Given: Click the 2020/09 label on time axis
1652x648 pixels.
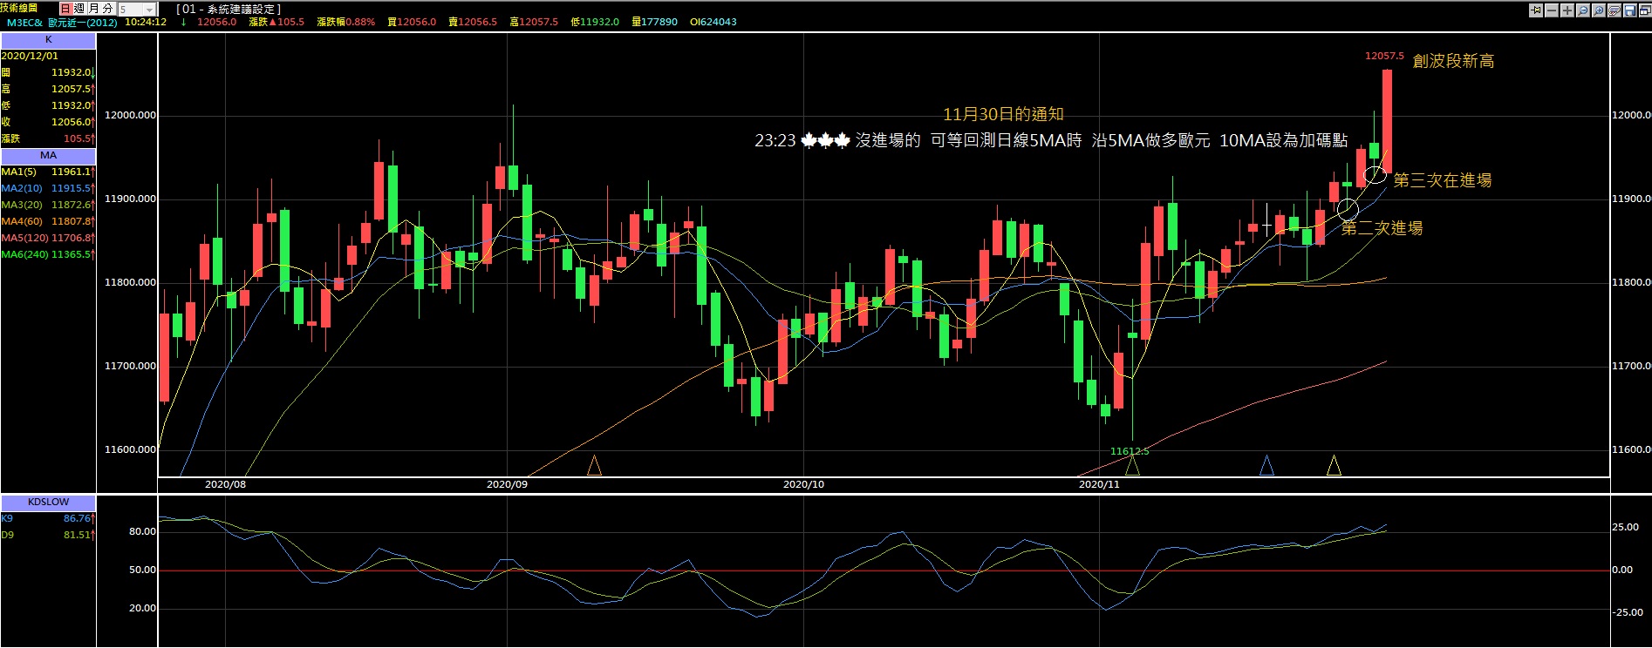Looking at the screenshot, I should [x=507, y=484].
